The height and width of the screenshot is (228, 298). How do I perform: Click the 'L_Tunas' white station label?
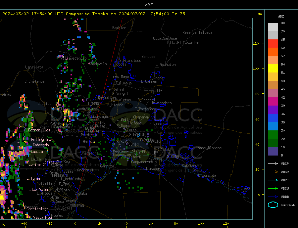click(33, 178)
